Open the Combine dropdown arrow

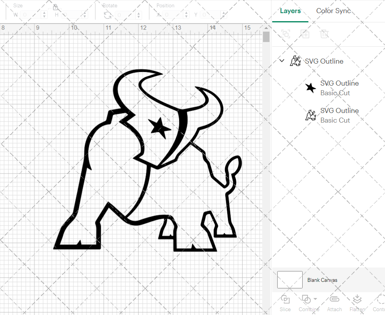(315, 299)
